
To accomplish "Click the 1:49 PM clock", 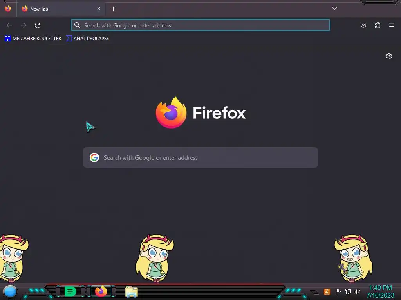I will [x=380, y=287].
